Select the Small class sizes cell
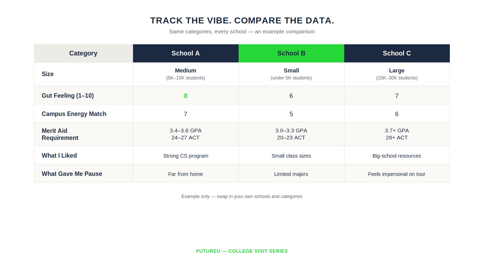This screenshot has width=484, height=272. point(291,156)
